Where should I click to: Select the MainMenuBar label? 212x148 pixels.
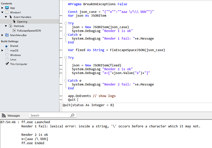pos(18,35)
